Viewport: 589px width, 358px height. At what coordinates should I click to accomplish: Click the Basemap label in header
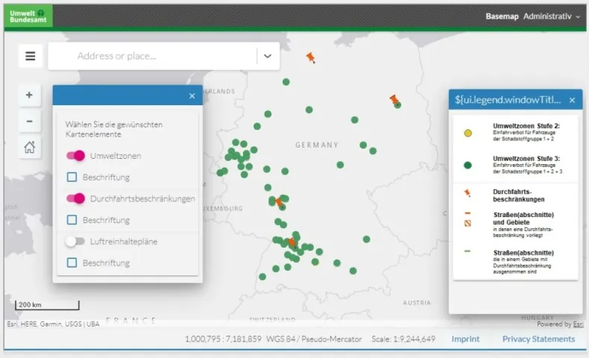502,16
